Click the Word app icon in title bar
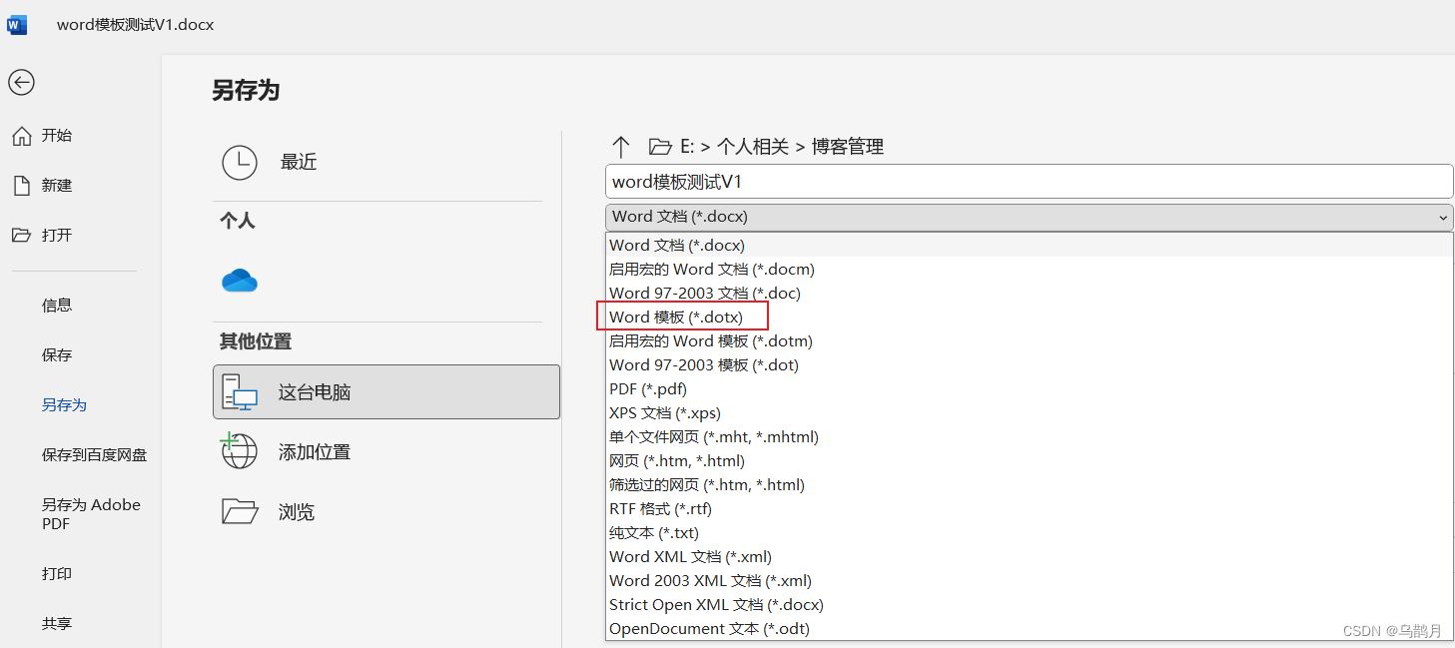 tap(17, 25)
